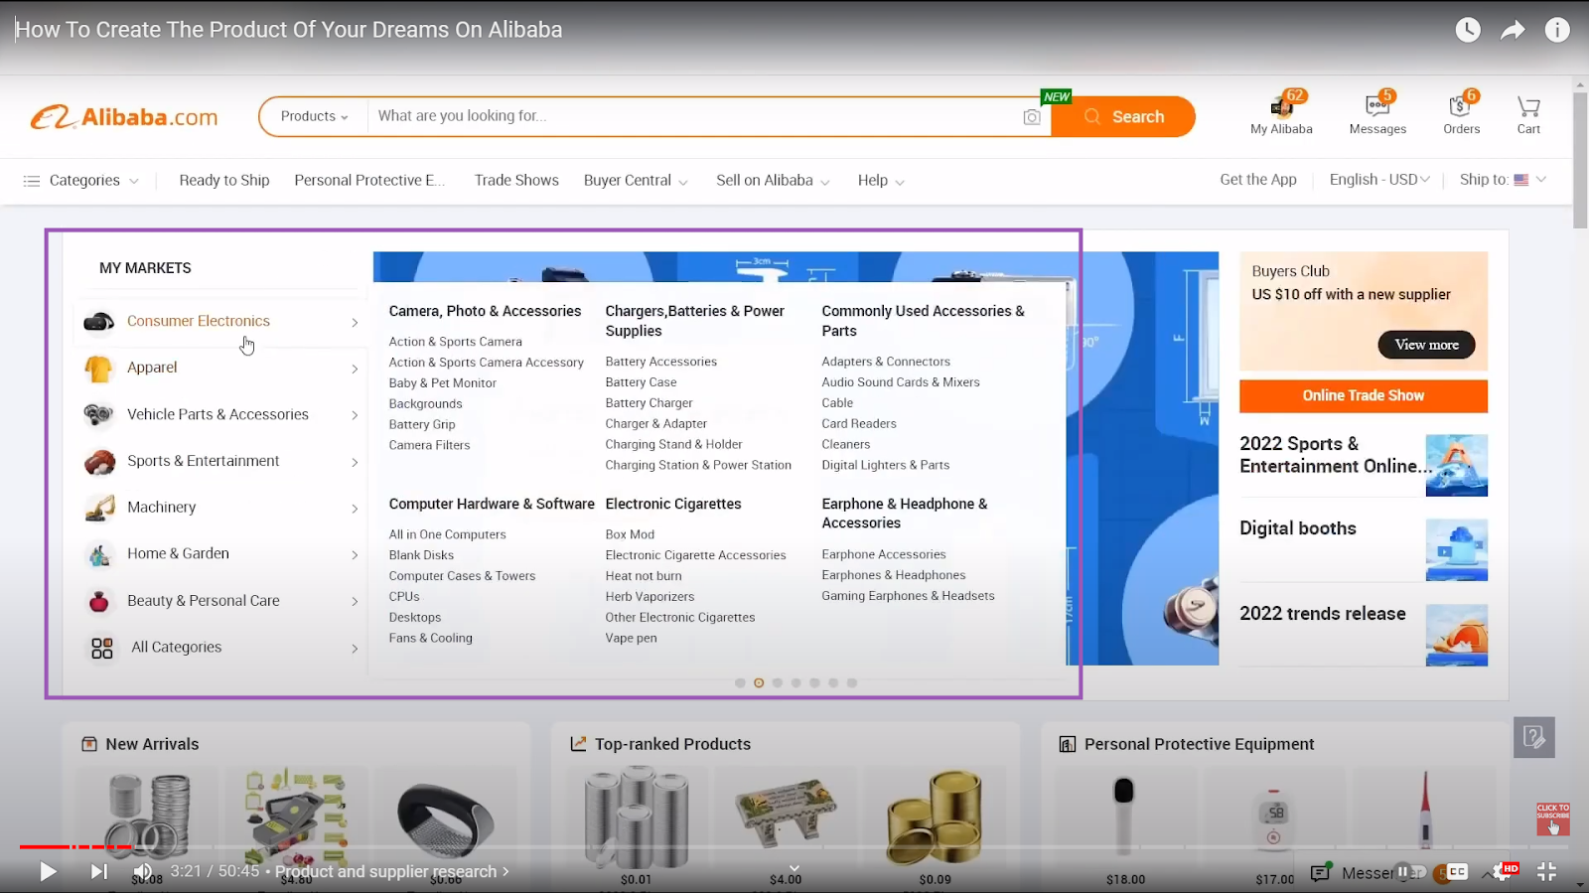1589x893 pixels.
Task: Open 2022 trends release thumbnail
Action: (x=1456, y=635)
